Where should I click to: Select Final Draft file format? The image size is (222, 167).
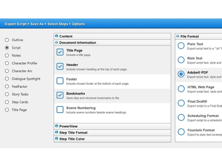(x=181, y=103)
